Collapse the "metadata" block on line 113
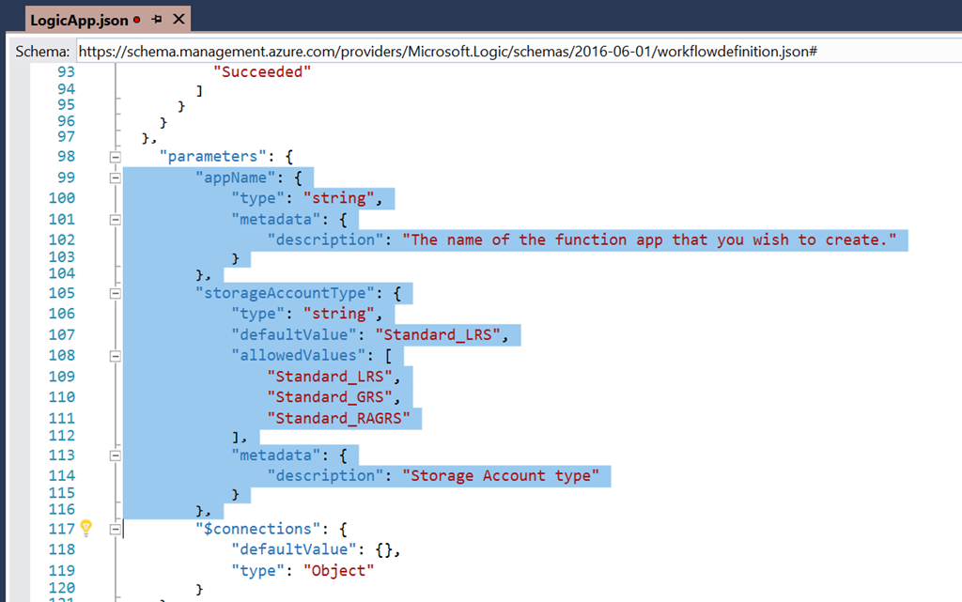The width and height of the screenshot is (962, 602). [x=115, y=455]
